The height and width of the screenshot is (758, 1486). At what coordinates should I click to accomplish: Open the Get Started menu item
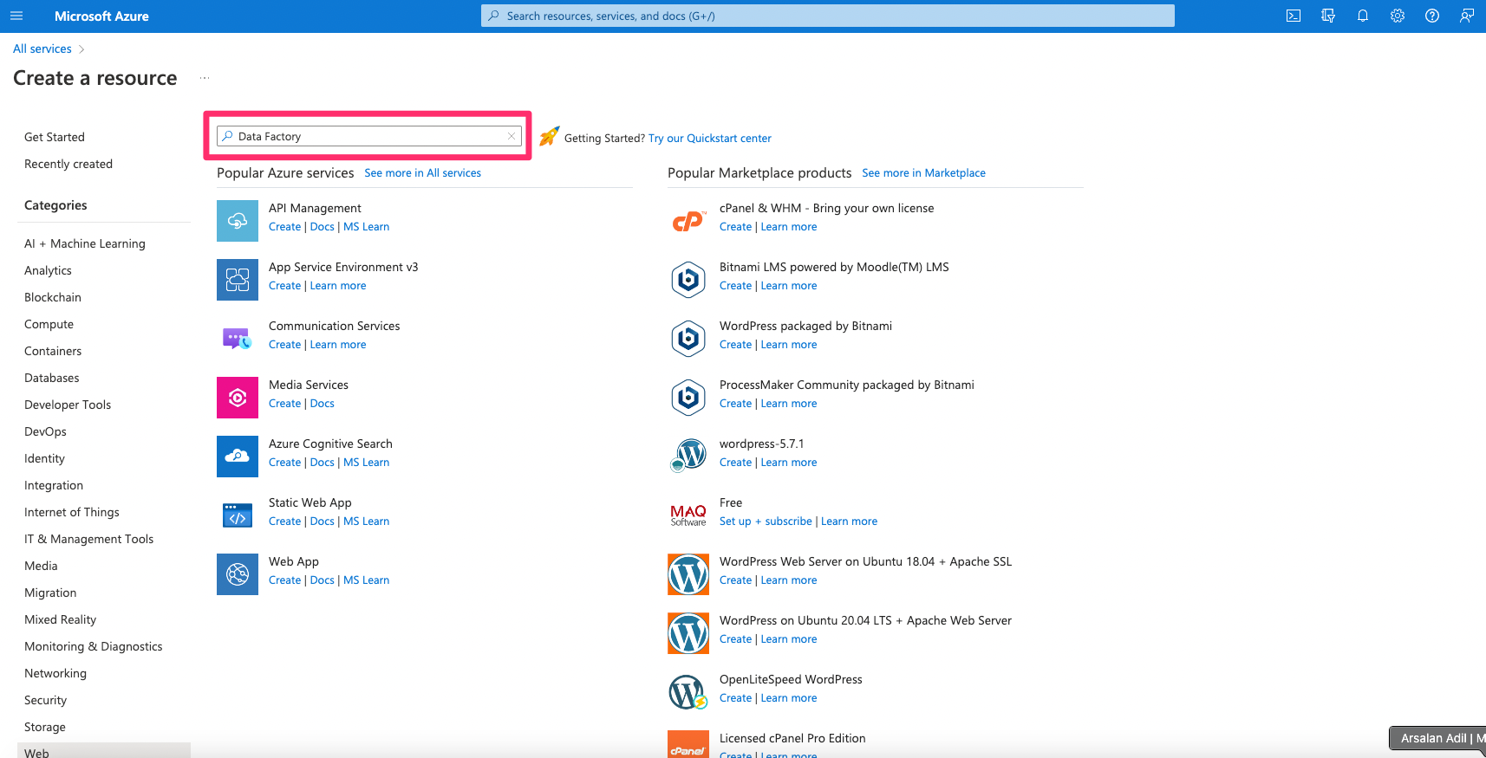point(55,137)
